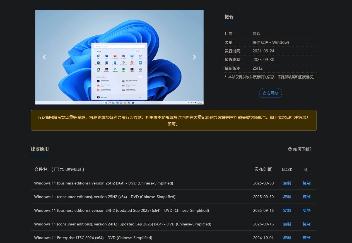Image resolution: width=352 pixels, height=243 pixels.
Task: Copy ED2K link for 25H2 consumer editions
Action: (x=287, y=197)
